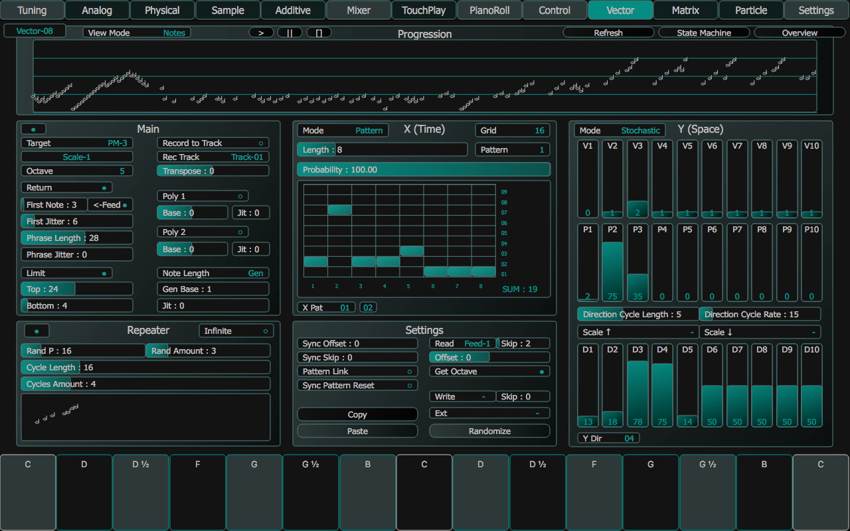The image size is (850, 531).
Task: Open the Y Space Stochastic mode selector
Action: pyautogui.click(x=620, y=130)
